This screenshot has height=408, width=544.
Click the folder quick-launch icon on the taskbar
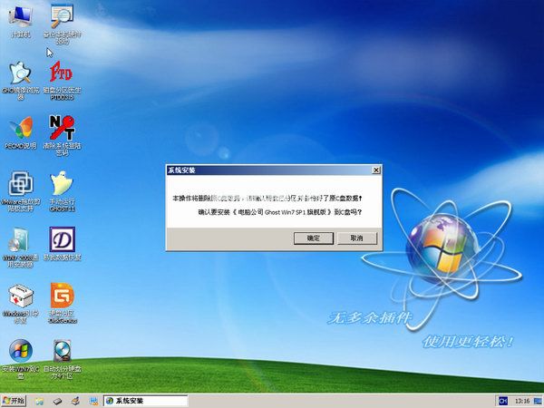click(40, 401)
